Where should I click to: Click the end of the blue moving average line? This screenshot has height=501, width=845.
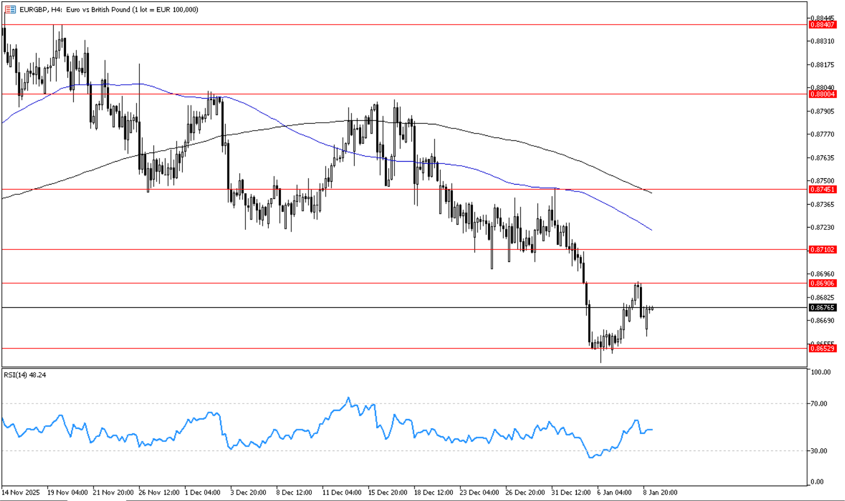pyautogui.click(x=652, y=230)
